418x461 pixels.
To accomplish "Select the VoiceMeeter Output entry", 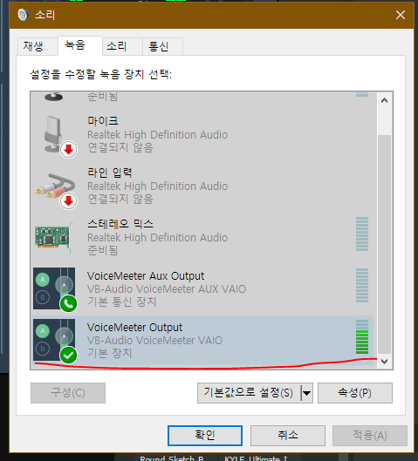I will pos(203,341).
